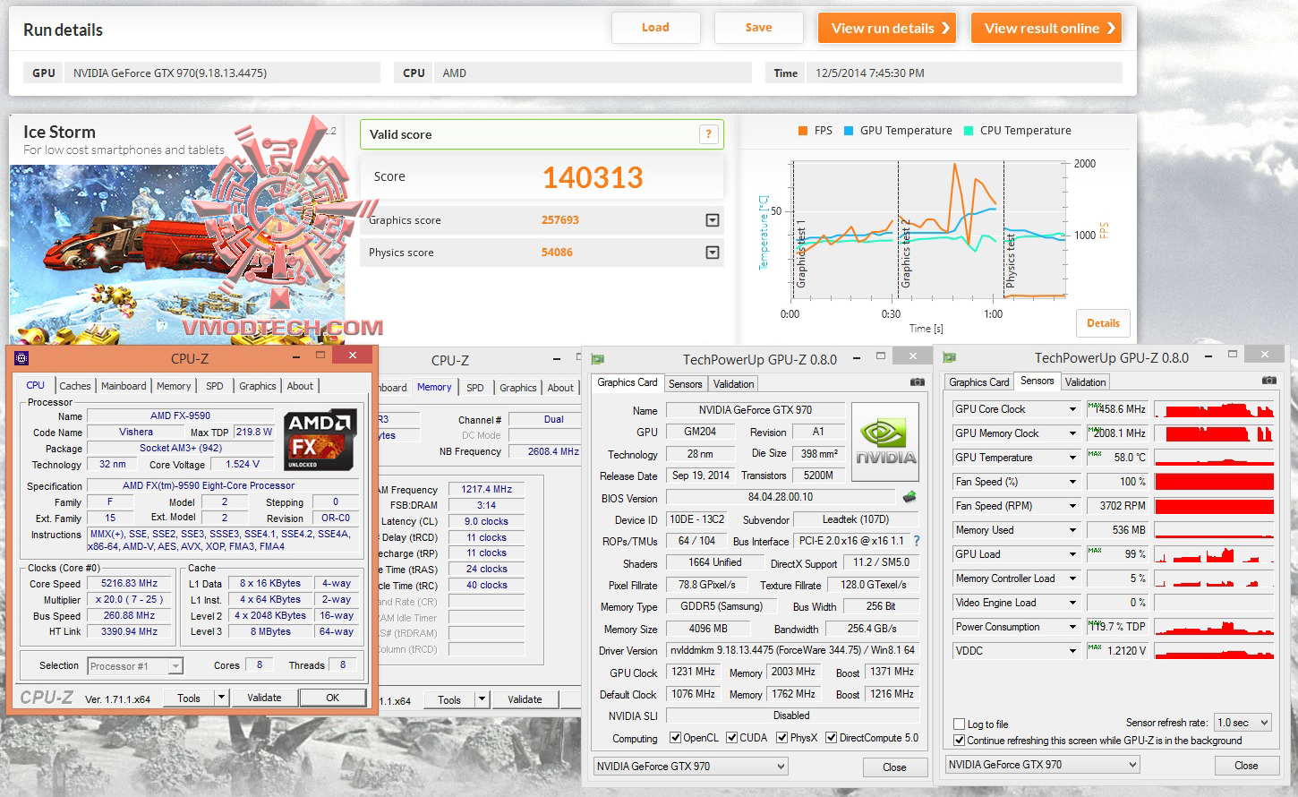This screenshot has height=797, width=1298.
Task: Toggle the OpenCL checkbox
Action: coord(676,738)
